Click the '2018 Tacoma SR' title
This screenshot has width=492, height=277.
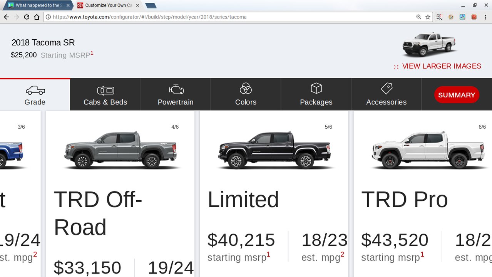point(43,43)
